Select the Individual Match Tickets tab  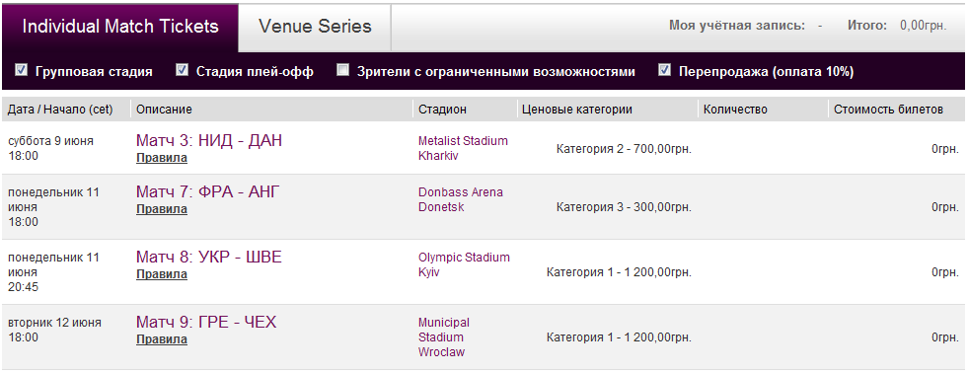point(120,27)
